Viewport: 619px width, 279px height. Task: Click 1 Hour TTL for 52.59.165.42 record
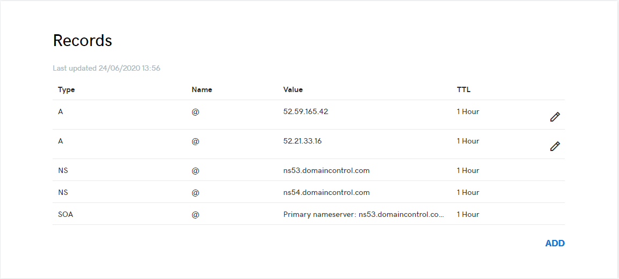pyautogui.click(x=468, y=111)
